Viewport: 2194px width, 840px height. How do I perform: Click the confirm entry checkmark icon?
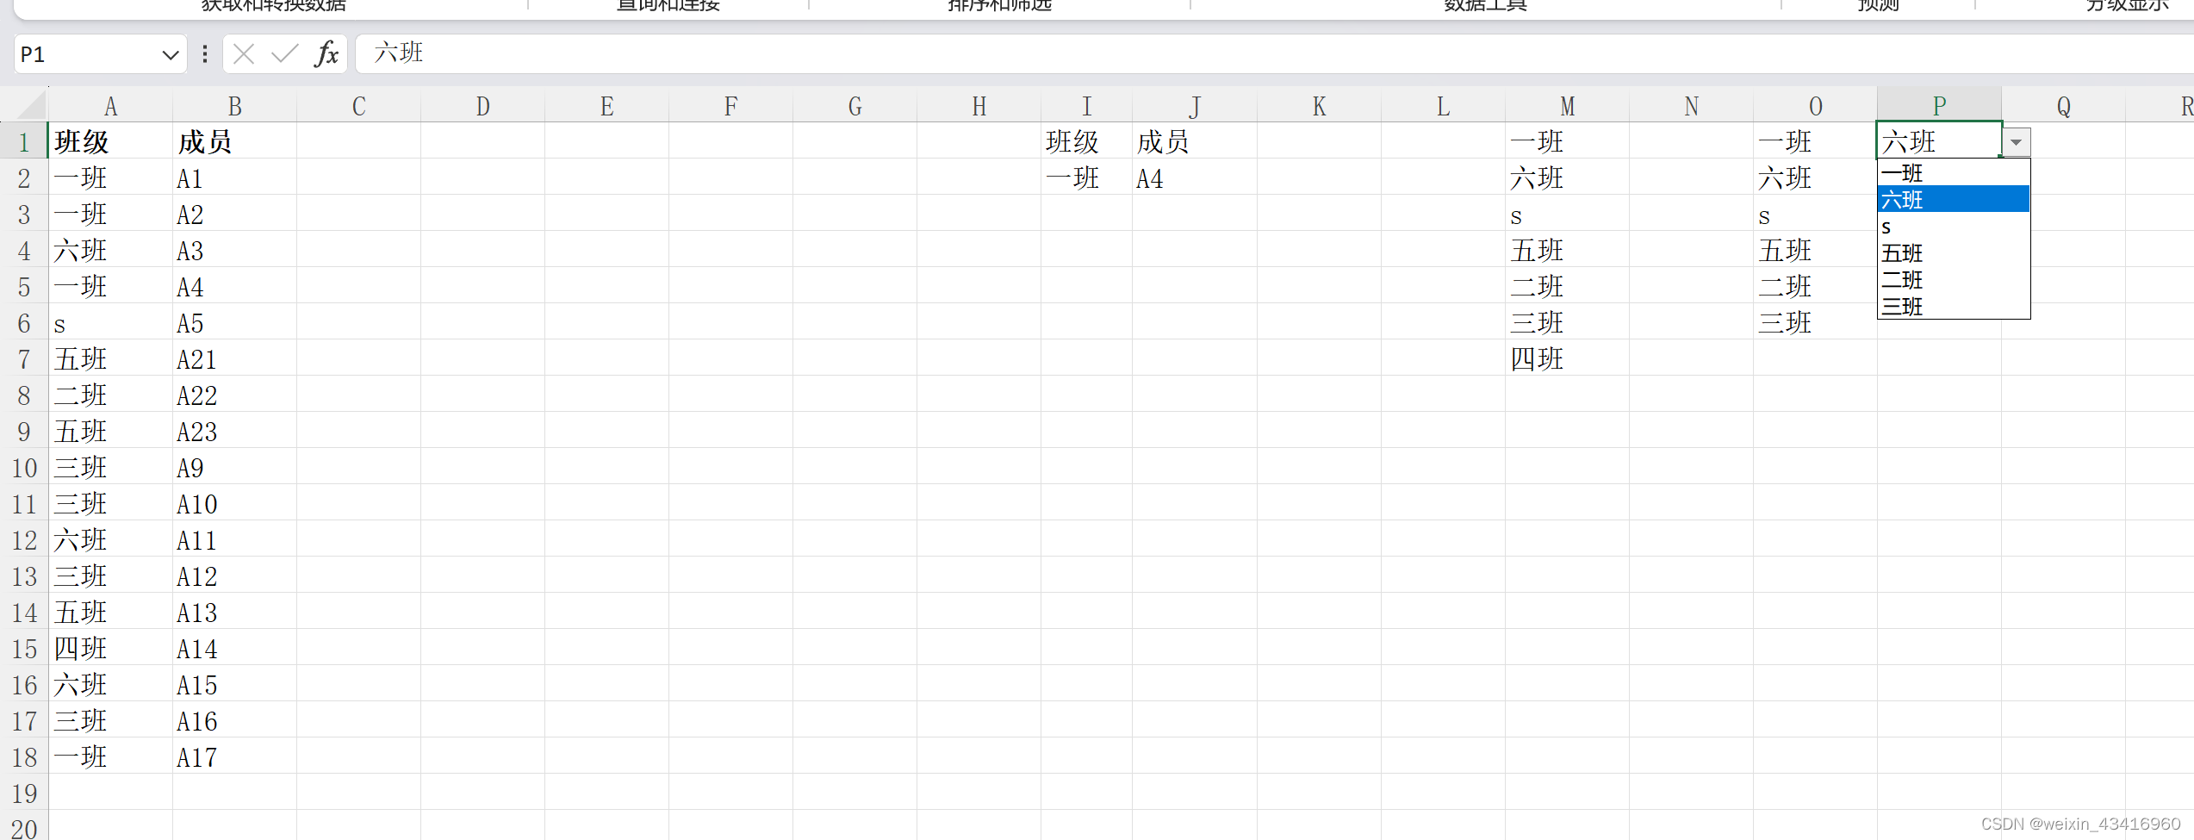(x=284, y=54)
